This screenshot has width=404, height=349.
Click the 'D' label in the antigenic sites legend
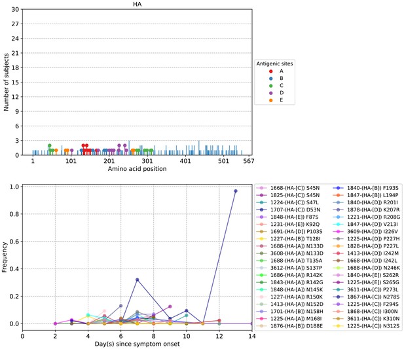[x=282, y=93]
